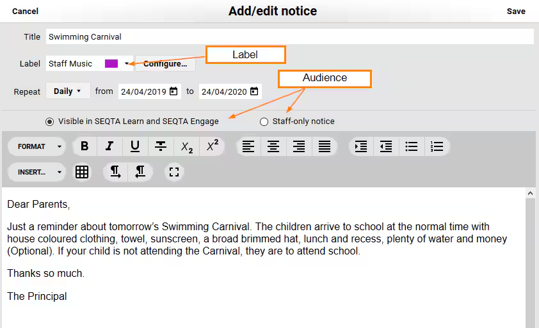Center align the text
Viewport: 539px width, 328px height.
[x=273, y=146]
